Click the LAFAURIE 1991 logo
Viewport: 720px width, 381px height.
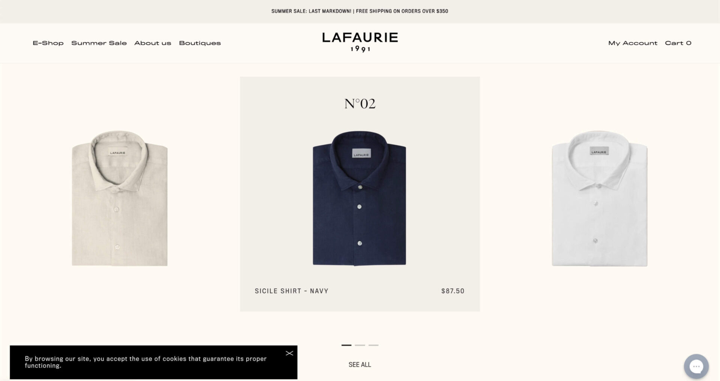tap(360, 42)
